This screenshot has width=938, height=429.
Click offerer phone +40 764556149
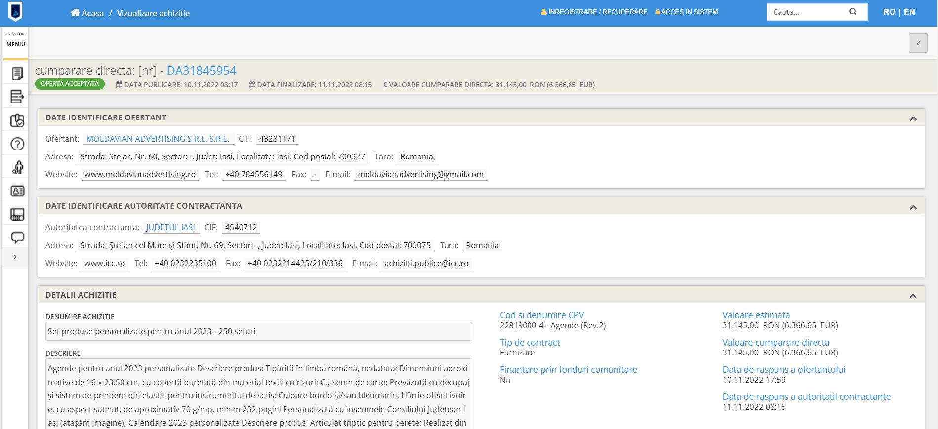[x=253, y=174]
